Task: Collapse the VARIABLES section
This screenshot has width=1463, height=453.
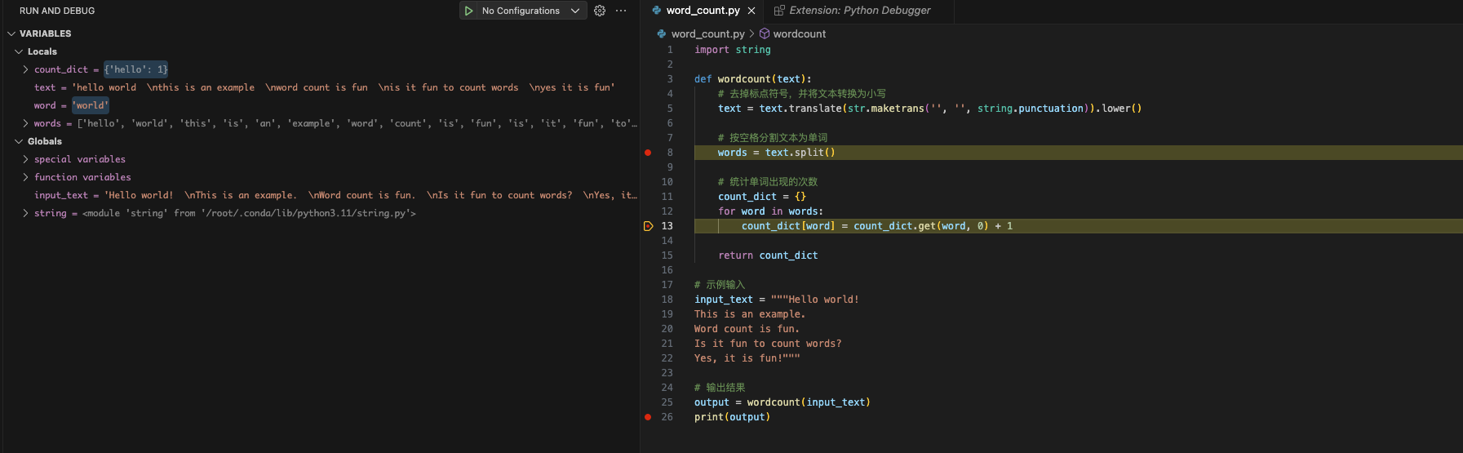Action: (x=11, y=33)
